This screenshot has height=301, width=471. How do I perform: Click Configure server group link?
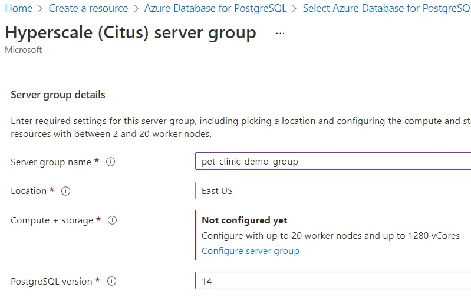tap(250, 251)
